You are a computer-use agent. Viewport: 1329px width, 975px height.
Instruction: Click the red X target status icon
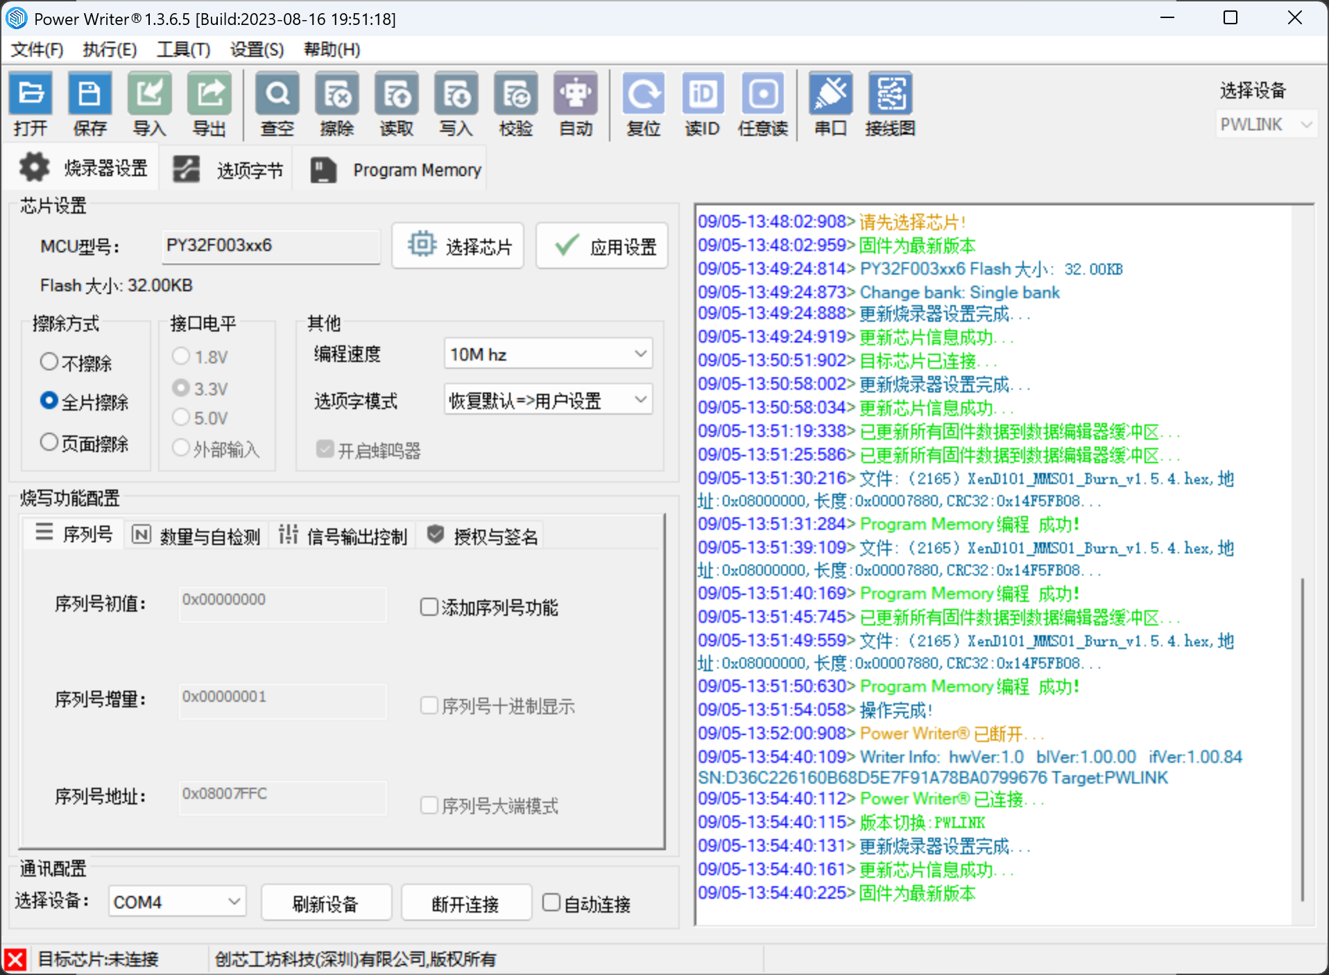15,960
